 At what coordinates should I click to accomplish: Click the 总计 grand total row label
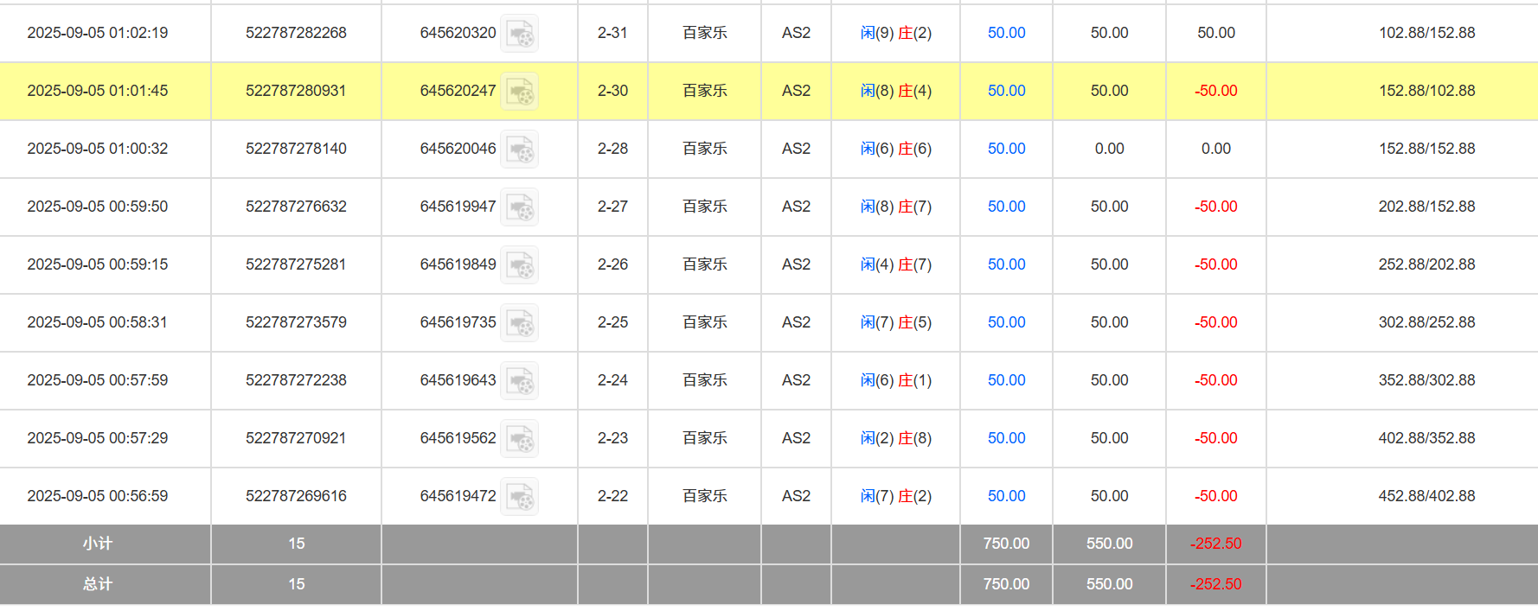[x=98, y=584]
